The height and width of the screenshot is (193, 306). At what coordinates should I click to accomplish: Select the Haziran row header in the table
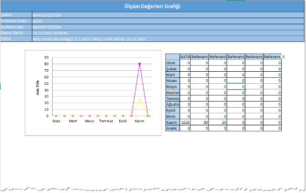[x=172, y=92]
